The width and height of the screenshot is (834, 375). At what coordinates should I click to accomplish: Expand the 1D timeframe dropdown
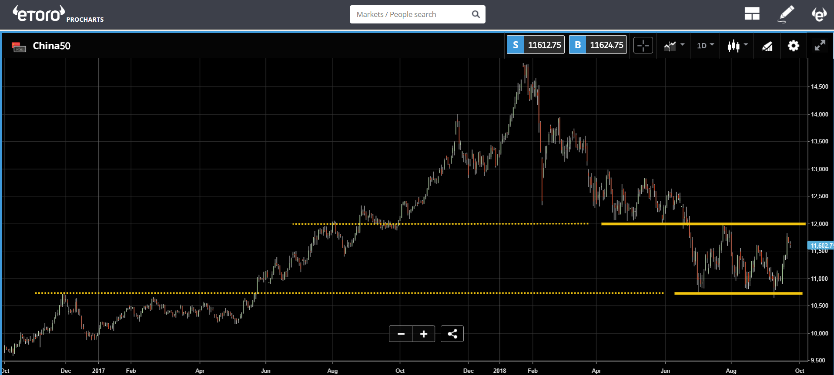705,45
